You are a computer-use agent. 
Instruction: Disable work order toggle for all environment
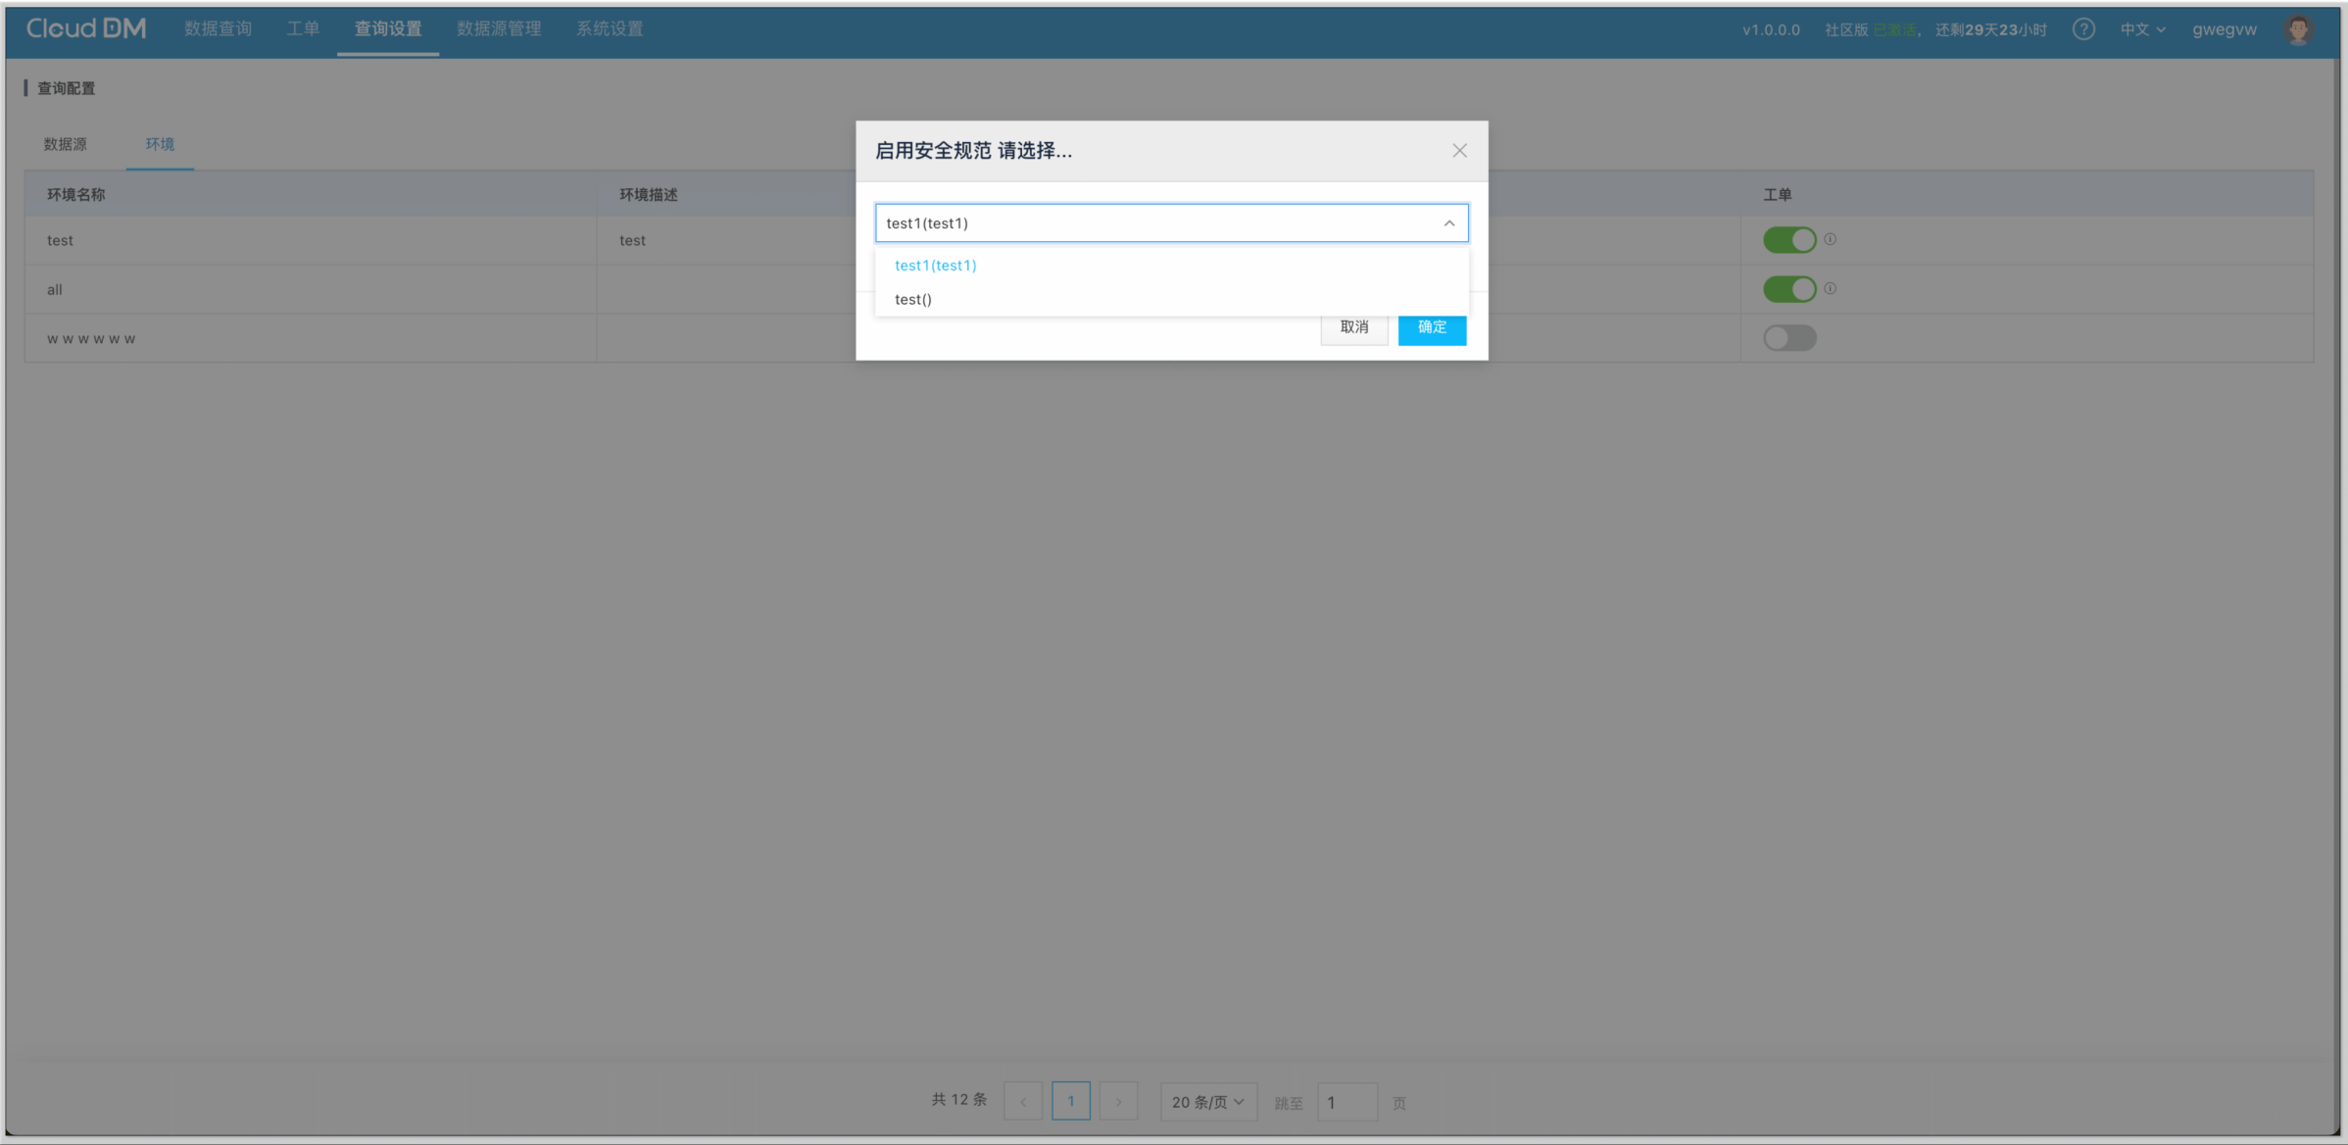click(1789, 289)
